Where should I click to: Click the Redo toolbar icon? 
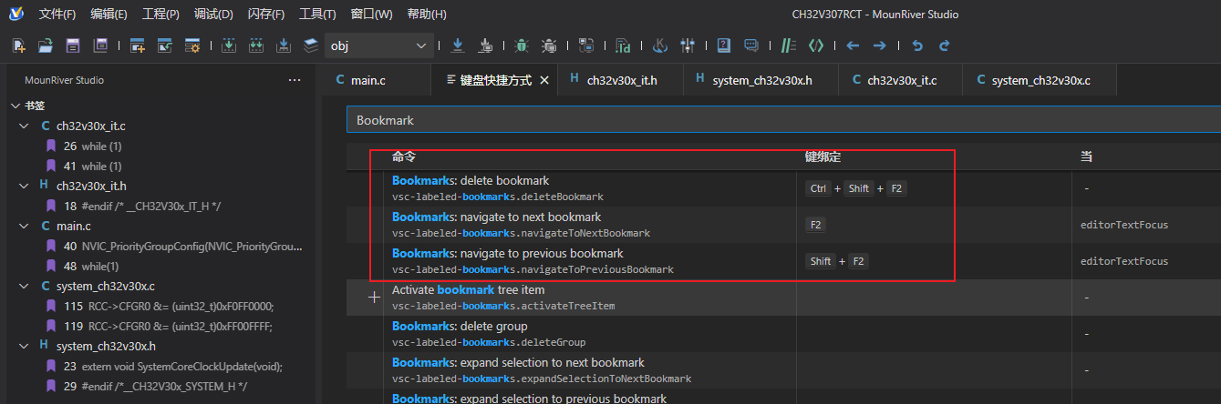pos(945,45)
